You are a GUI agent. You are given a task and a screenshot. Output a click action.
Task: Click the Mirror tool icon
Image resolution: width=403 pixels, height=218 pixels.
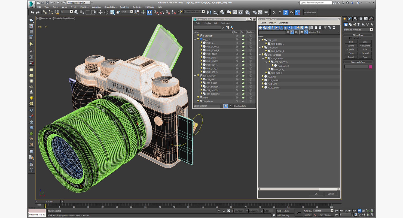(x=209, y=12)
